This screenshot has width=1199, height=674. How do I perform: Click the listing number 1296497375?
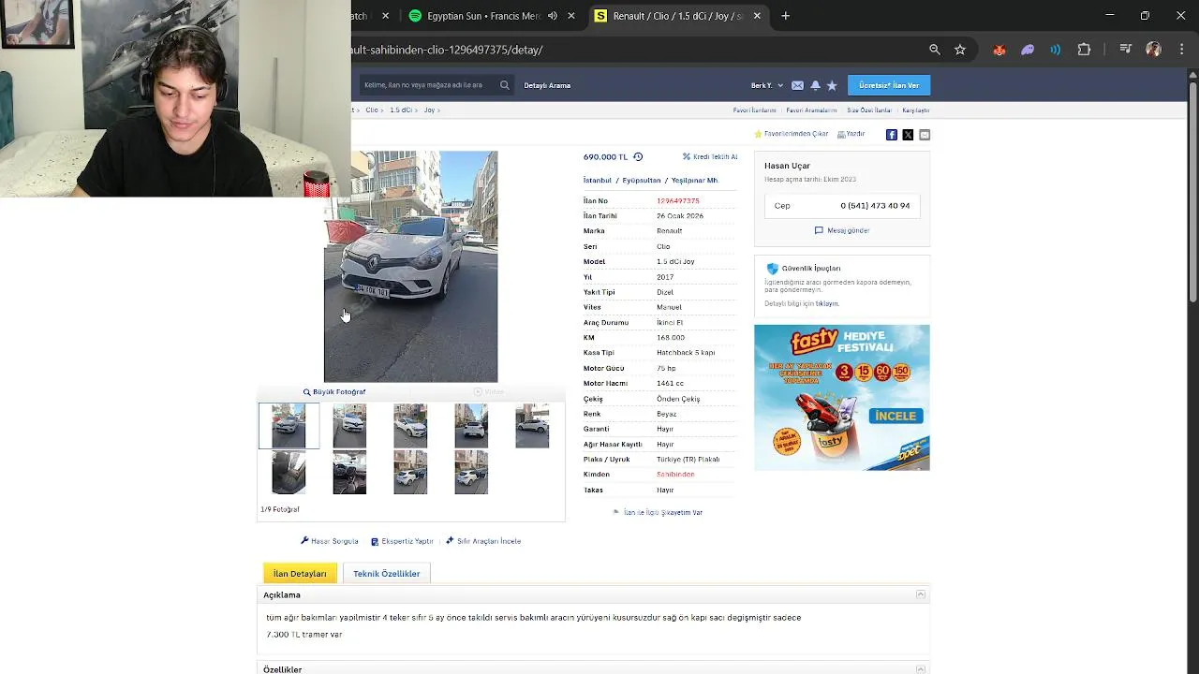pyautogui.click(x=678, y=201)
